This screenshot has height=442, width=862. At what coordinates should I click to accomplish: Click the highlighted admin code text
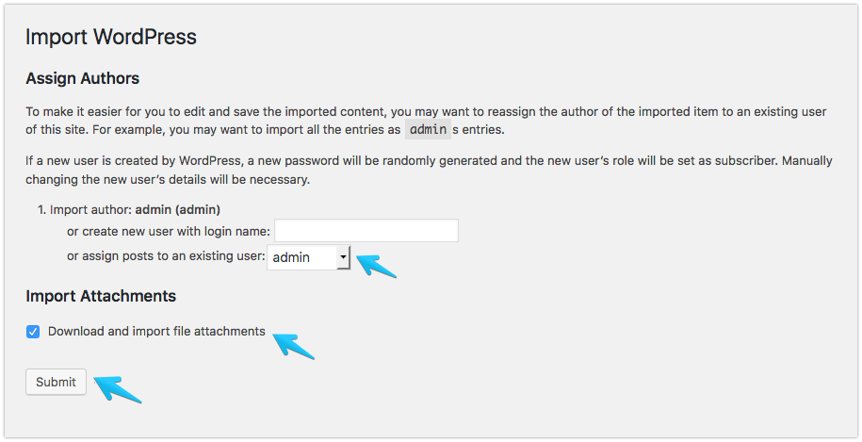428,129
